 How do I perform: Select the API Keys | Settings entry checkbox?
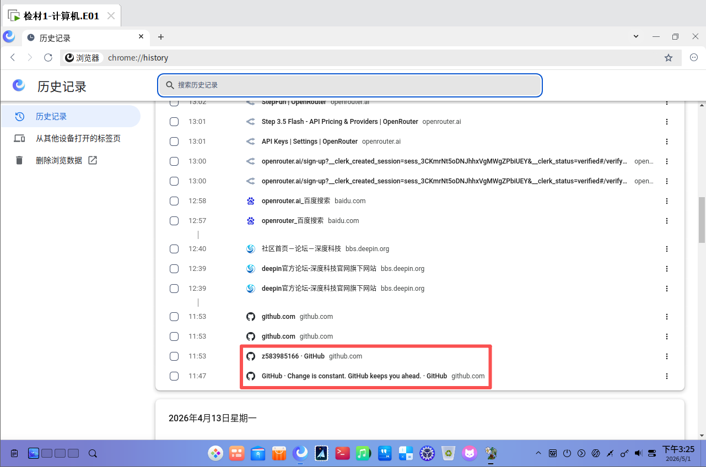pyautogui.click(x=174, y=142)
